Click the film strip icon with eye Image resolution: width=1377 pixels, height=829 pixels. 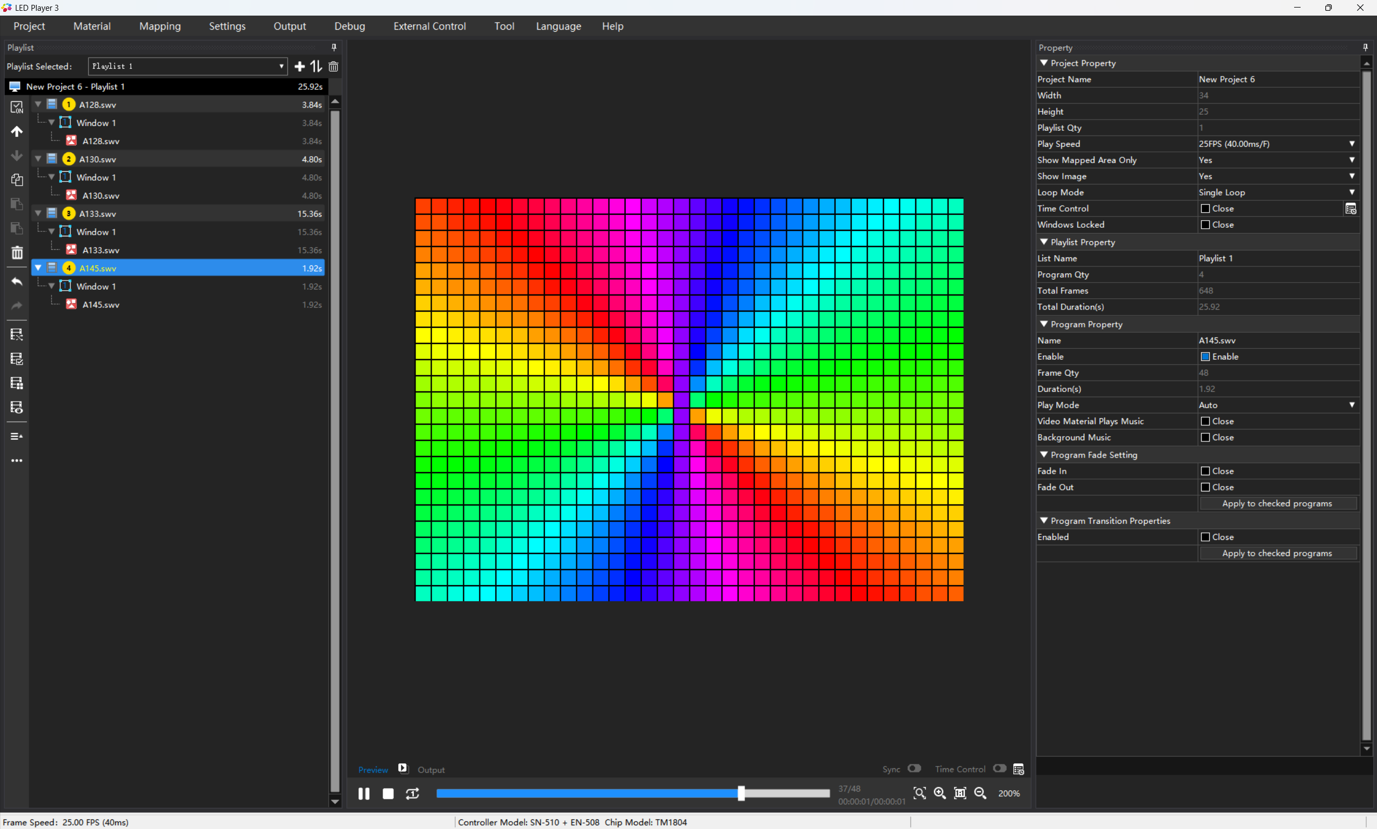pos(17,408)
